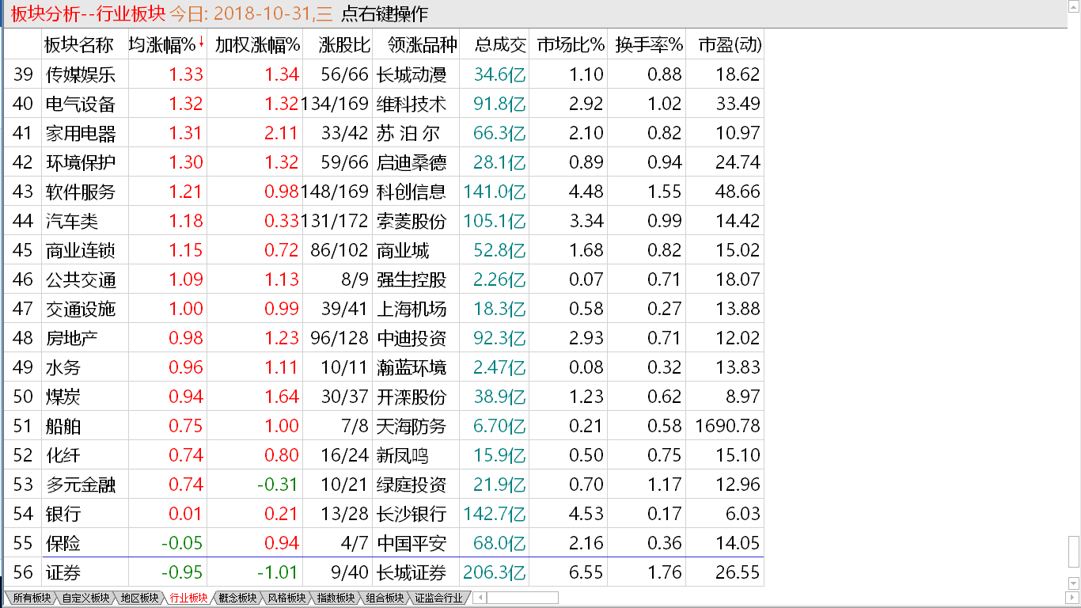Select the 化纤 sector name
This screenshot has height=608, width=1081.
click(x=63, y=455)
